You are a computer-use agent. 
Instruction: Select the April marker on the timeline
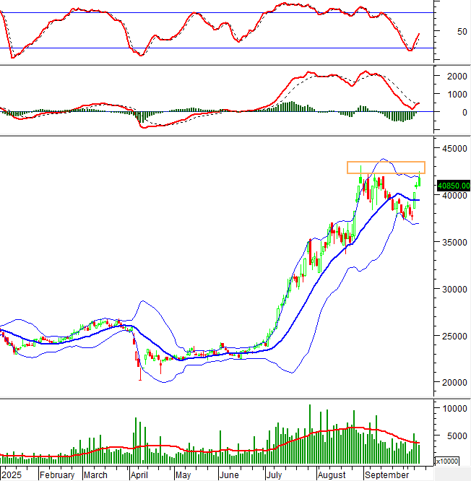pyautogui.click(x=138, y=475)
